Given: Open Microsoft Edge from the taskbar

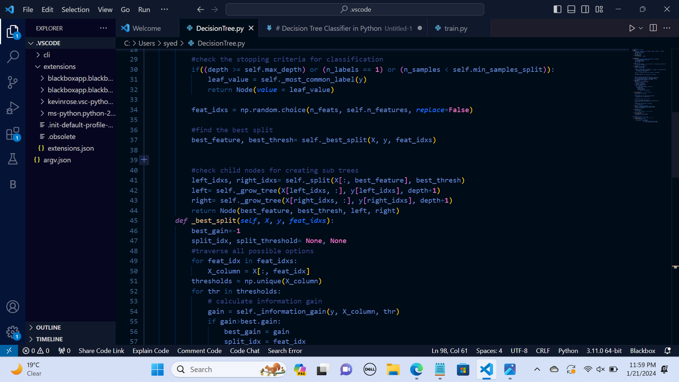Looking at the screenshot, I should [416, 369].
